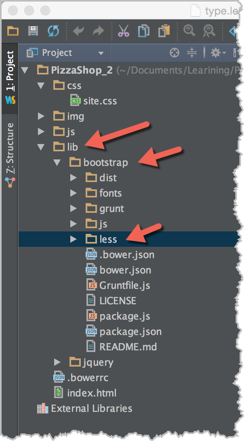Click the Redo arrow icon
The width and height of the screenshot is (244, 441).
point(98,31)
